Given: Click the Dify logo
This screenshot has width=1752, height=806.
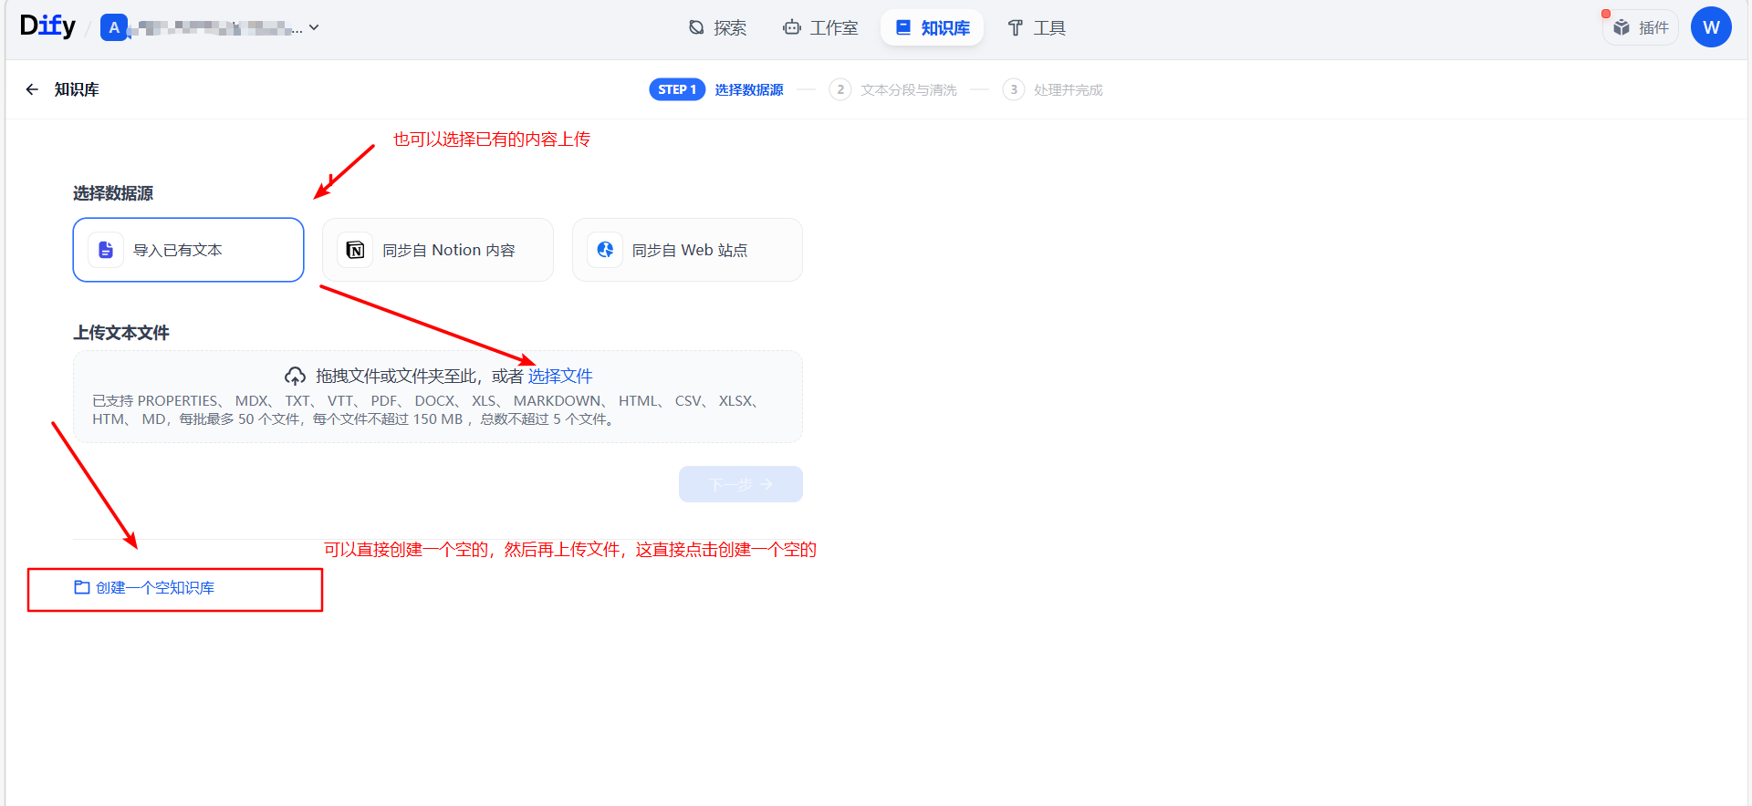Looking at the screenshot, I should (x=47, y=26).
